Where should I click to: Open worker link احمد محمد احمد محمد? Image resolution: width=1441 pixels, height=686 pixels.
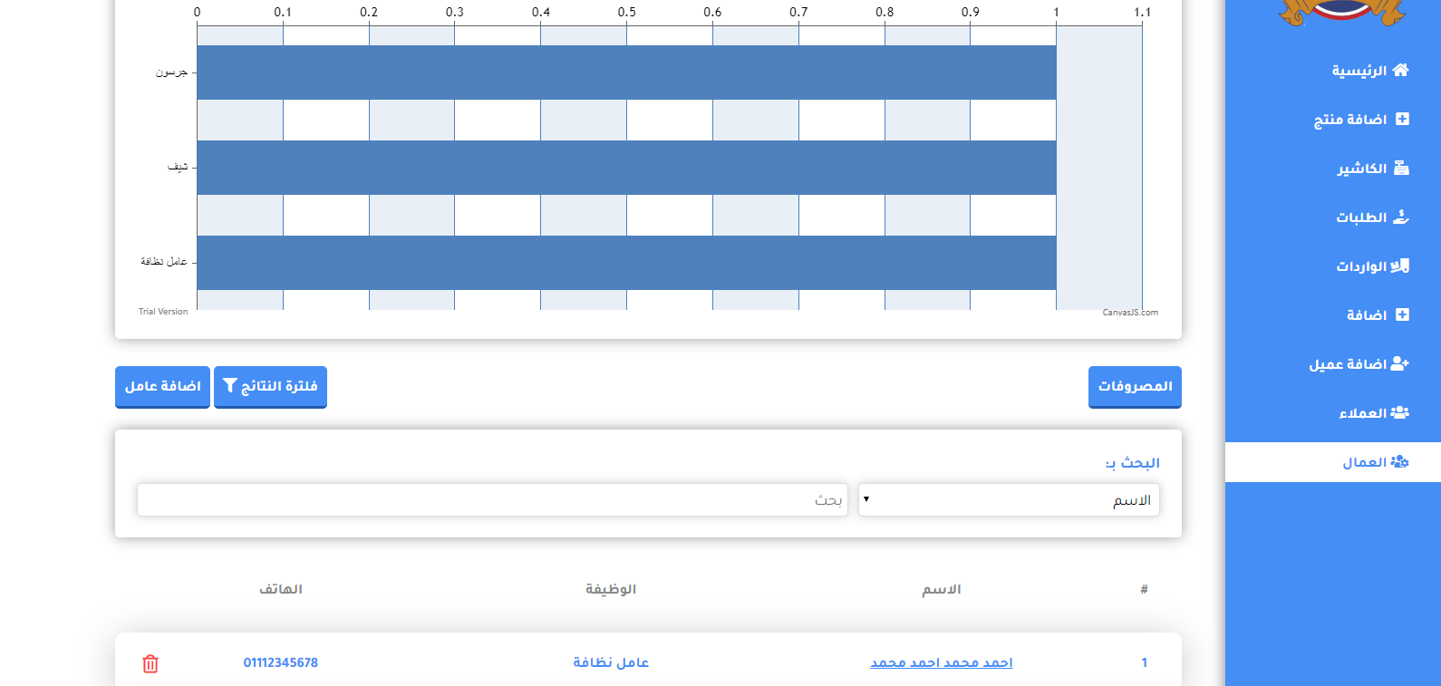[942, 663]
